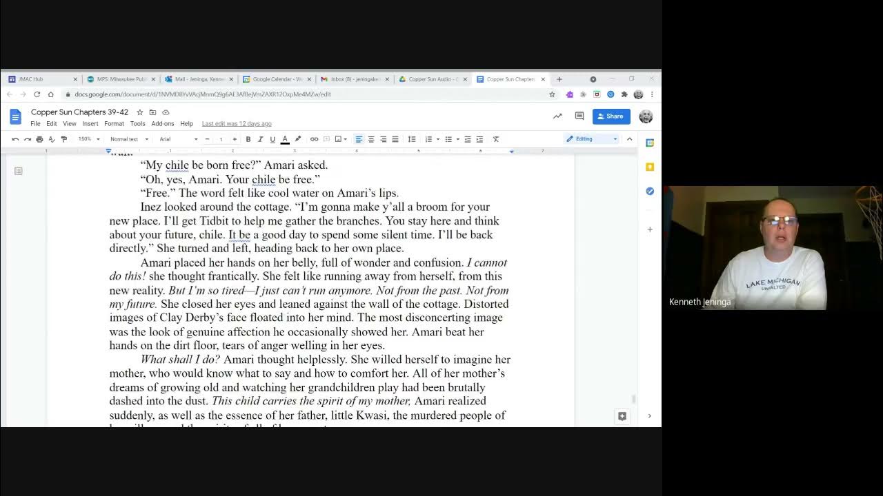Select left text alignment
The image size is (883, 496).
tap(359, 139)
